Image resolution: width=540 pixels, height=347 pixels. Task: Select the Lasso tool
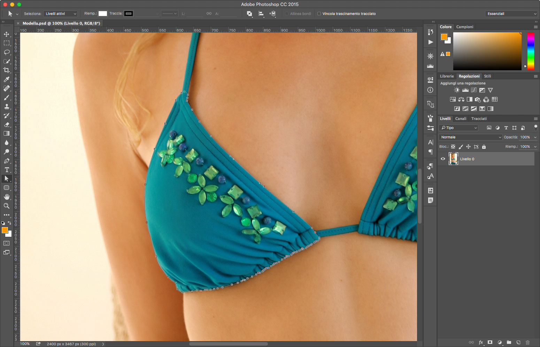(7, 52)
